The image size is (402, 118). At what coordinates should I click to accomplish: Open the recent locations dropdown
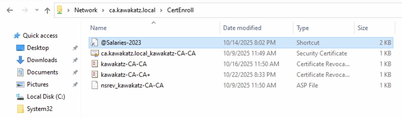[37, 10]
